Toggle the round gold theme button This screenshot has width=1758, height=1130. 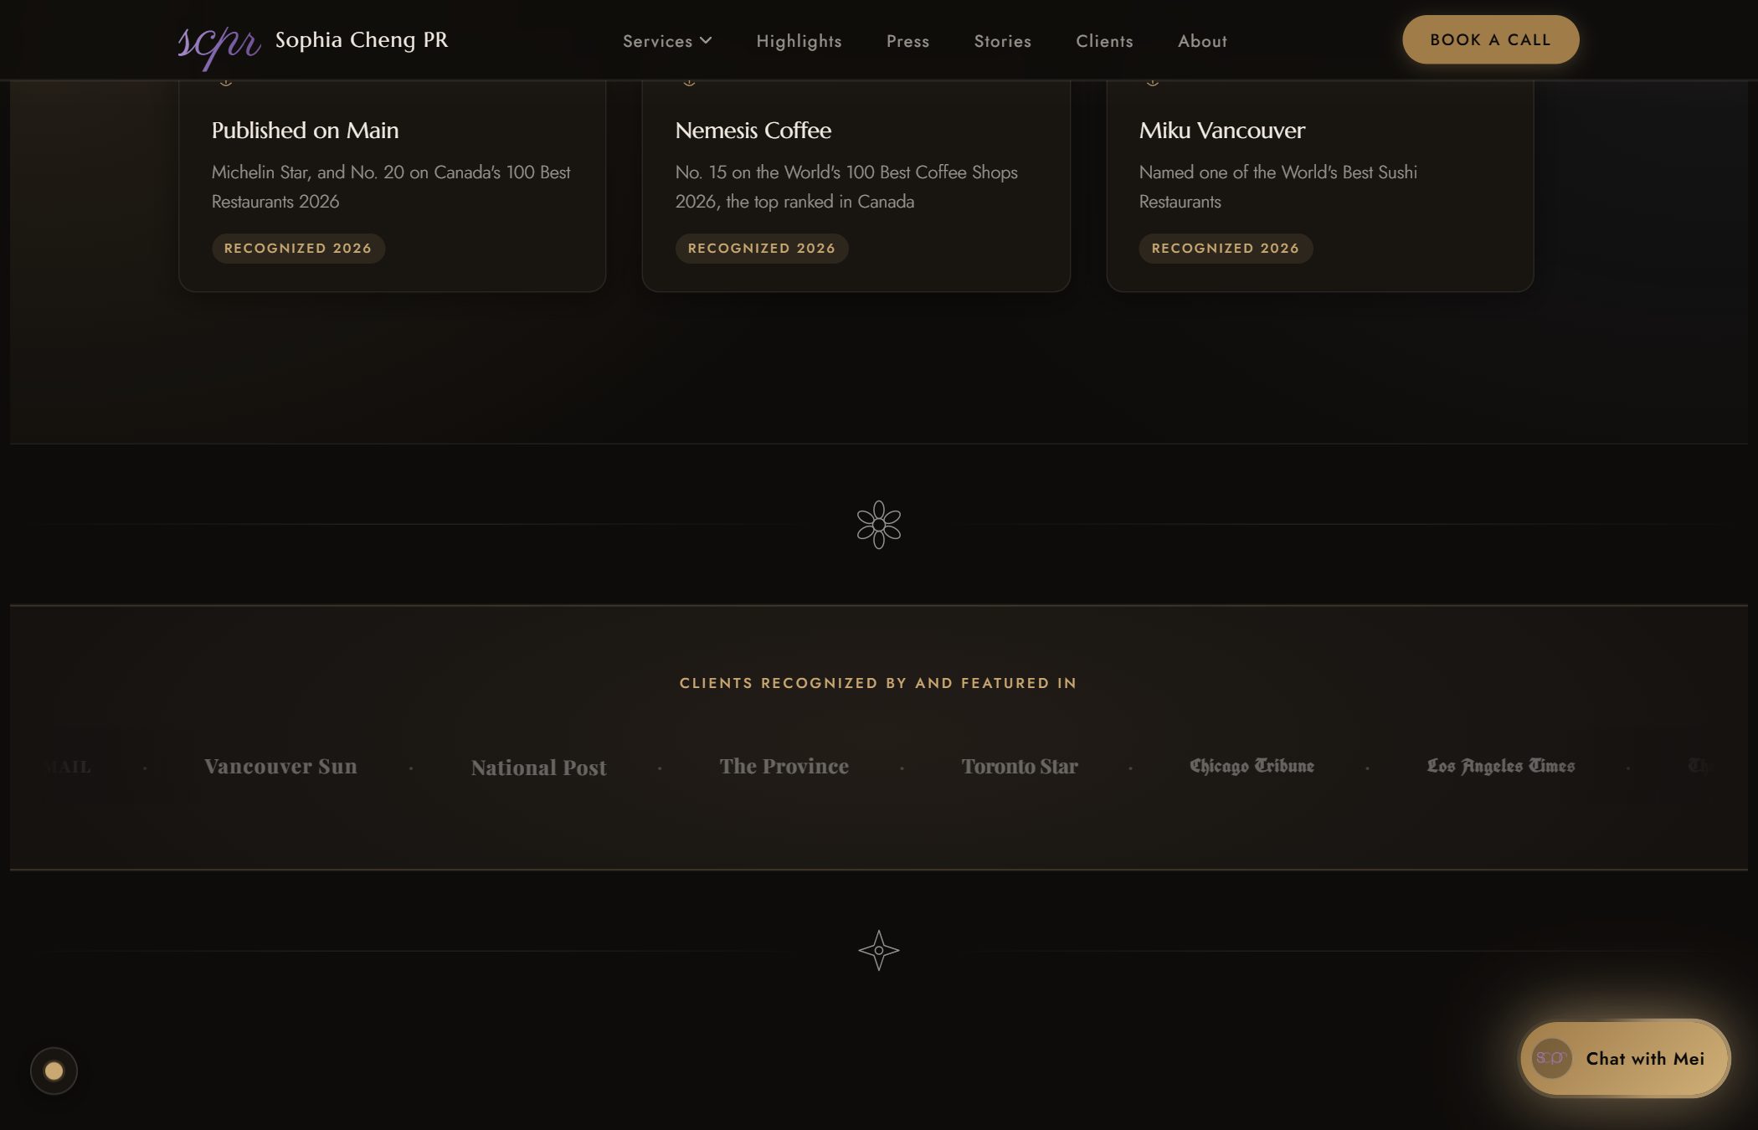coord(54,1071)
